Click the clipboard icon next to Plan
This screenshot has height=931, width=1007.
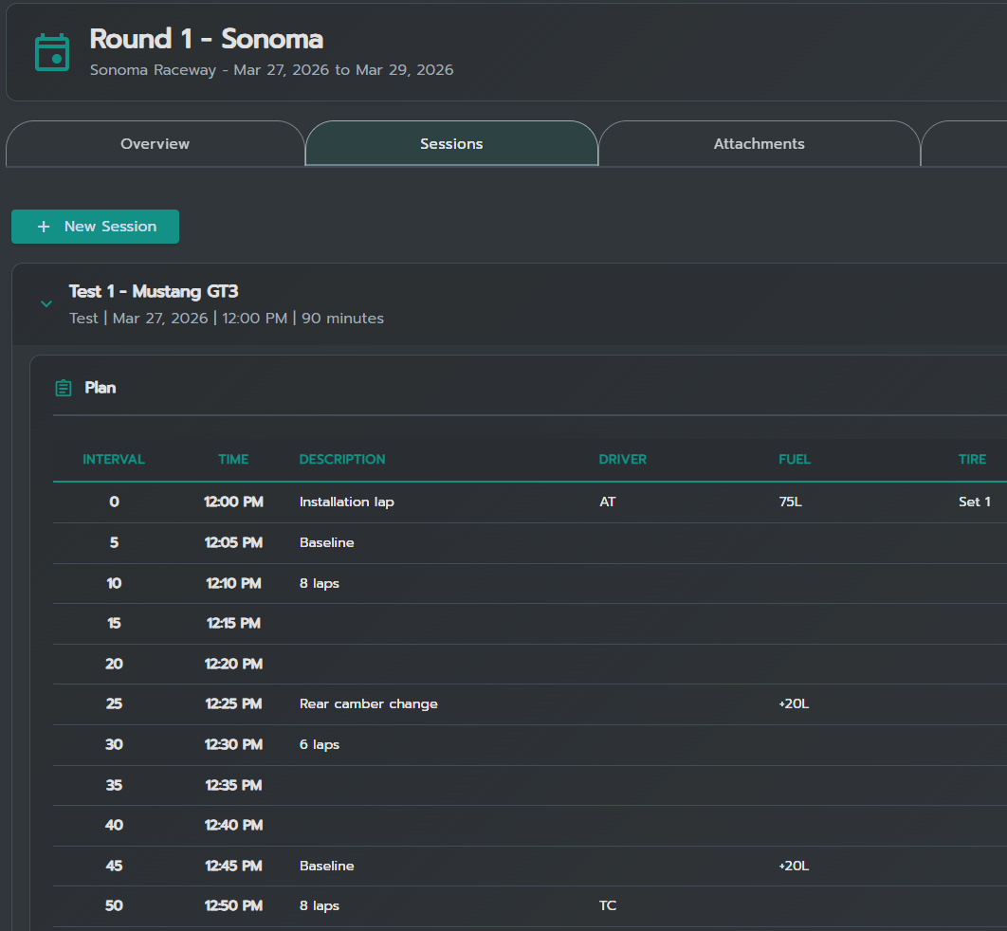coord(64,388)
